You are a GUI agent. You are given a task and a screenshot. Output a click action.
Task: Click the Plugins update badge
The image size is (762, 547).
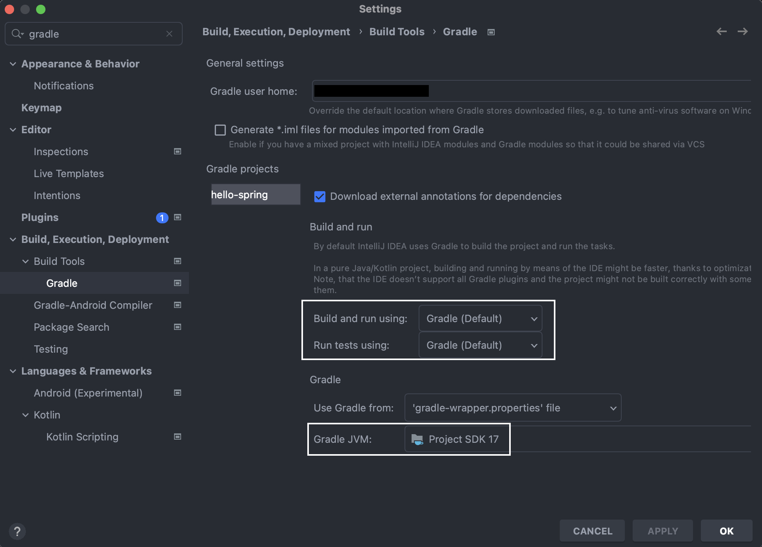coord(162,217)
